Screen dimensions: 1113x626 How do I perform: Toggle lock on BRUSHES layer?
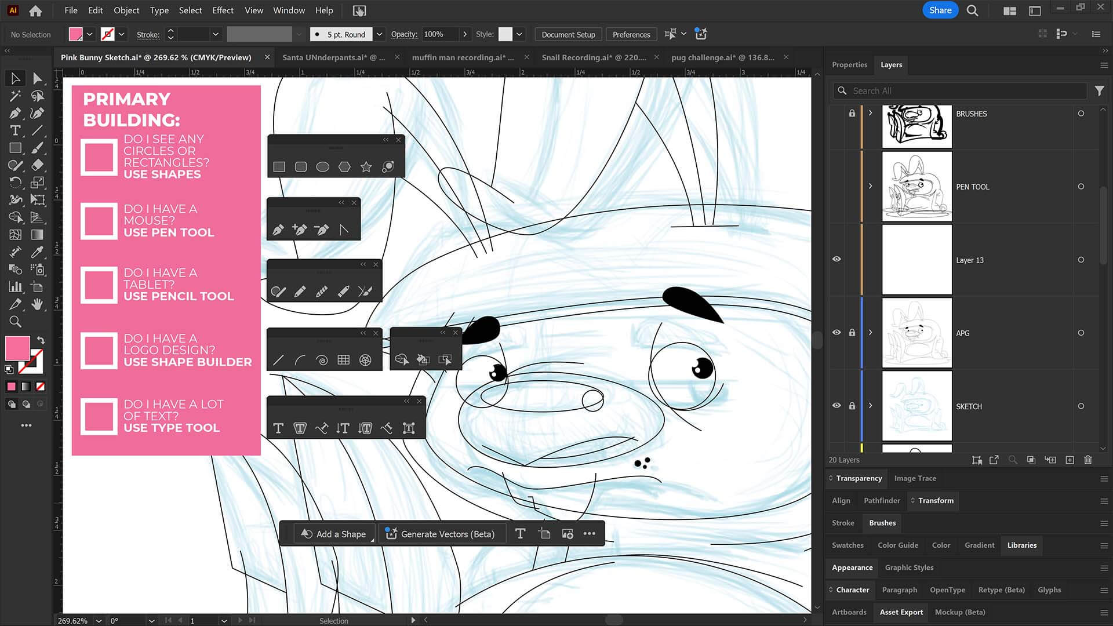coord(852,113)
